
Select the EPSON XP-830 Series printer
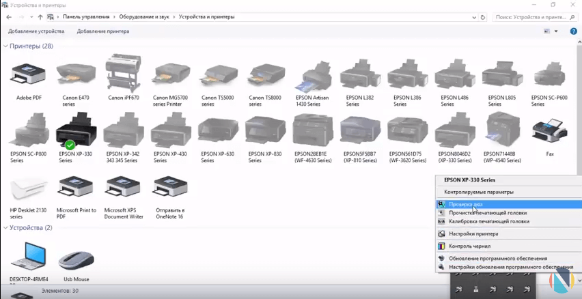(265, 130)
